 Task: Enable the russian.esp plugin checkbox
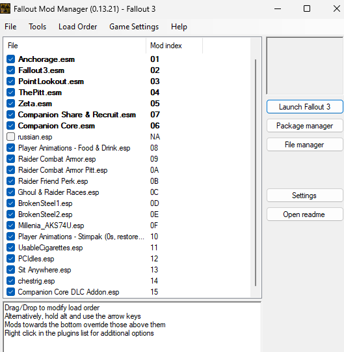(11, 137)
